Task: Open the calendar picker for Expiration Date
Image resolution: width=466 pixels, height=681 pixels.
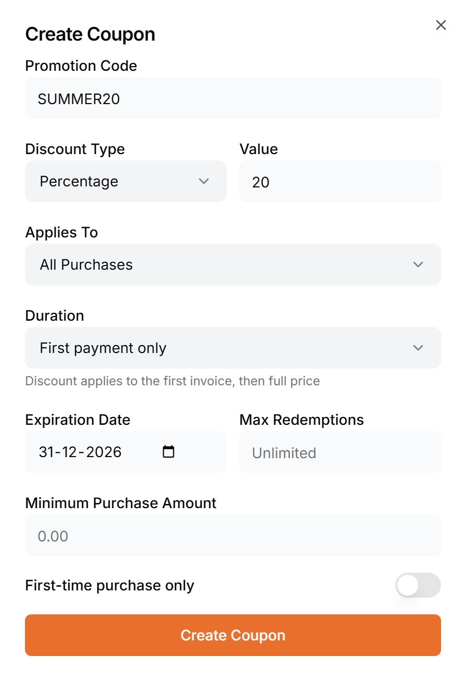Action: 169,451
